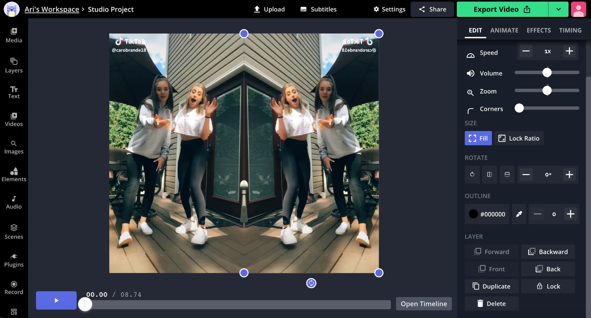Toggle the Fill size option
Viewport: 591px width, 318px height.
pyautogui.click(x=478, y=138)
